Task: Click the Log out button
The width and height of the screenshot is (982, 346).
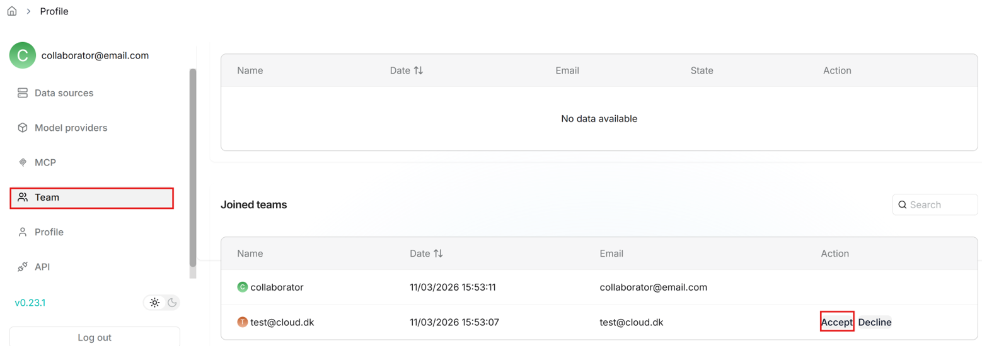Action: coord(95,337)
